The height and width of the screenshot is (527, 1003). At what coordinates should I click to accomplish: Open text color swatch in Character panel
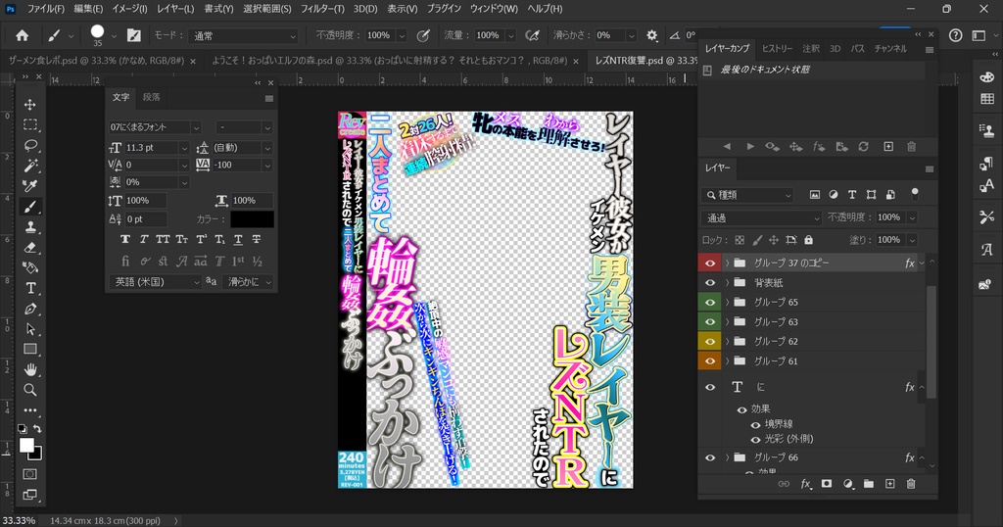252,219
